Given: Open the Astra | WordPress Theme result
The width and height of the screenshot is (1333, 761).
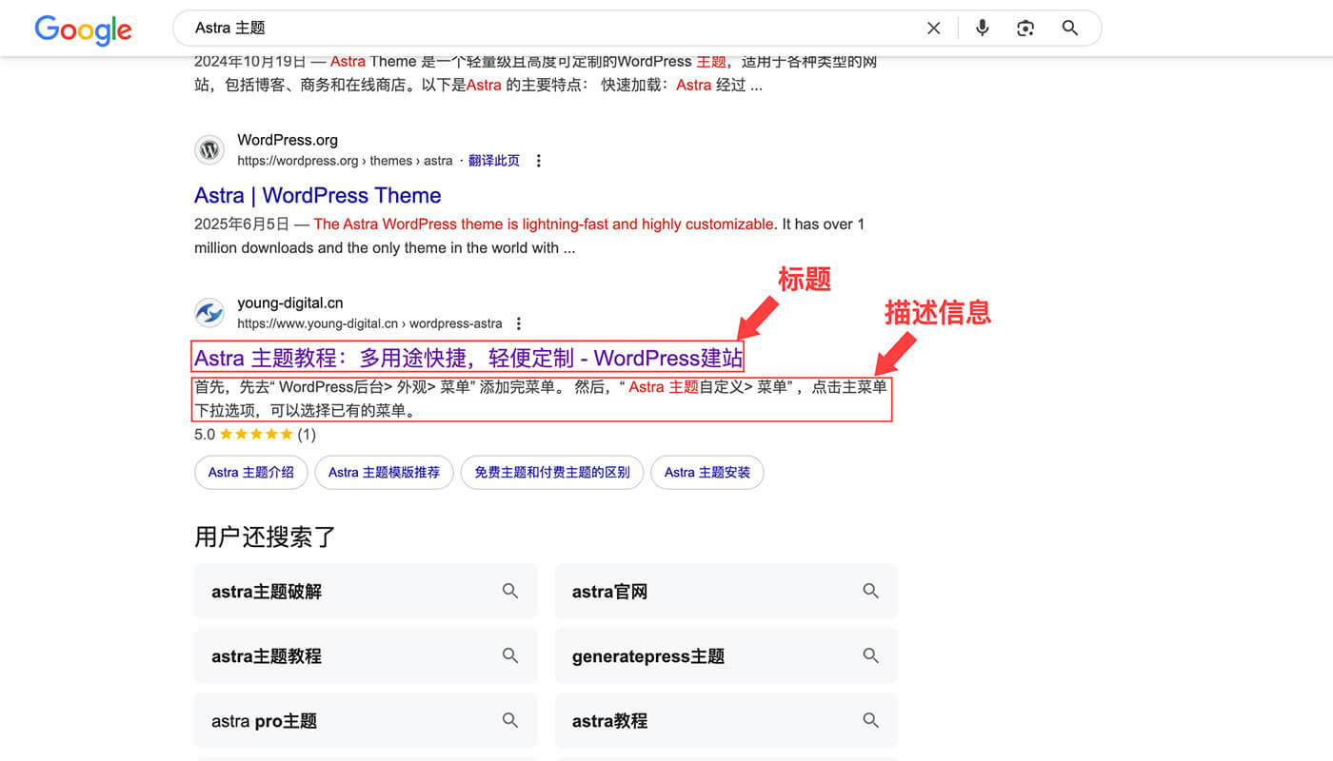Looking at the screenshot, I should point(317,196).
